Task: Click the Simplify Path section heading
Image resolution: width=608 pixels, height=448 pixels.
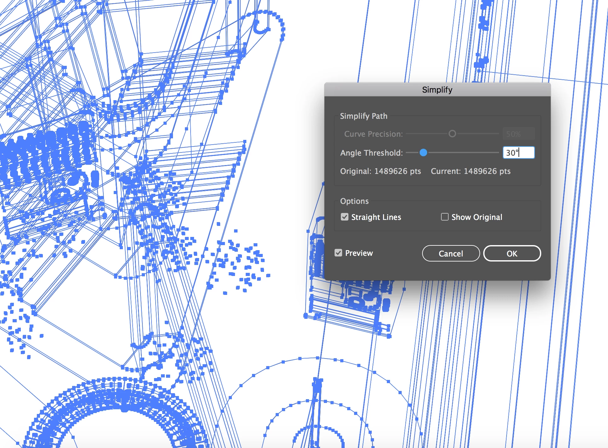Action: [363, 116]
